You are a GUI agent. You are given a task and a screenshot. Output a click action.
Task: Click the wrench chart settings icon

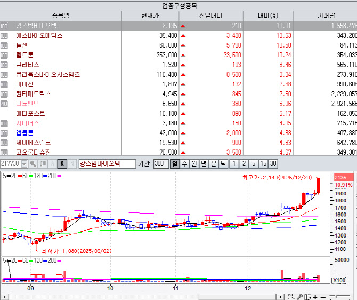tap(300, 297)
